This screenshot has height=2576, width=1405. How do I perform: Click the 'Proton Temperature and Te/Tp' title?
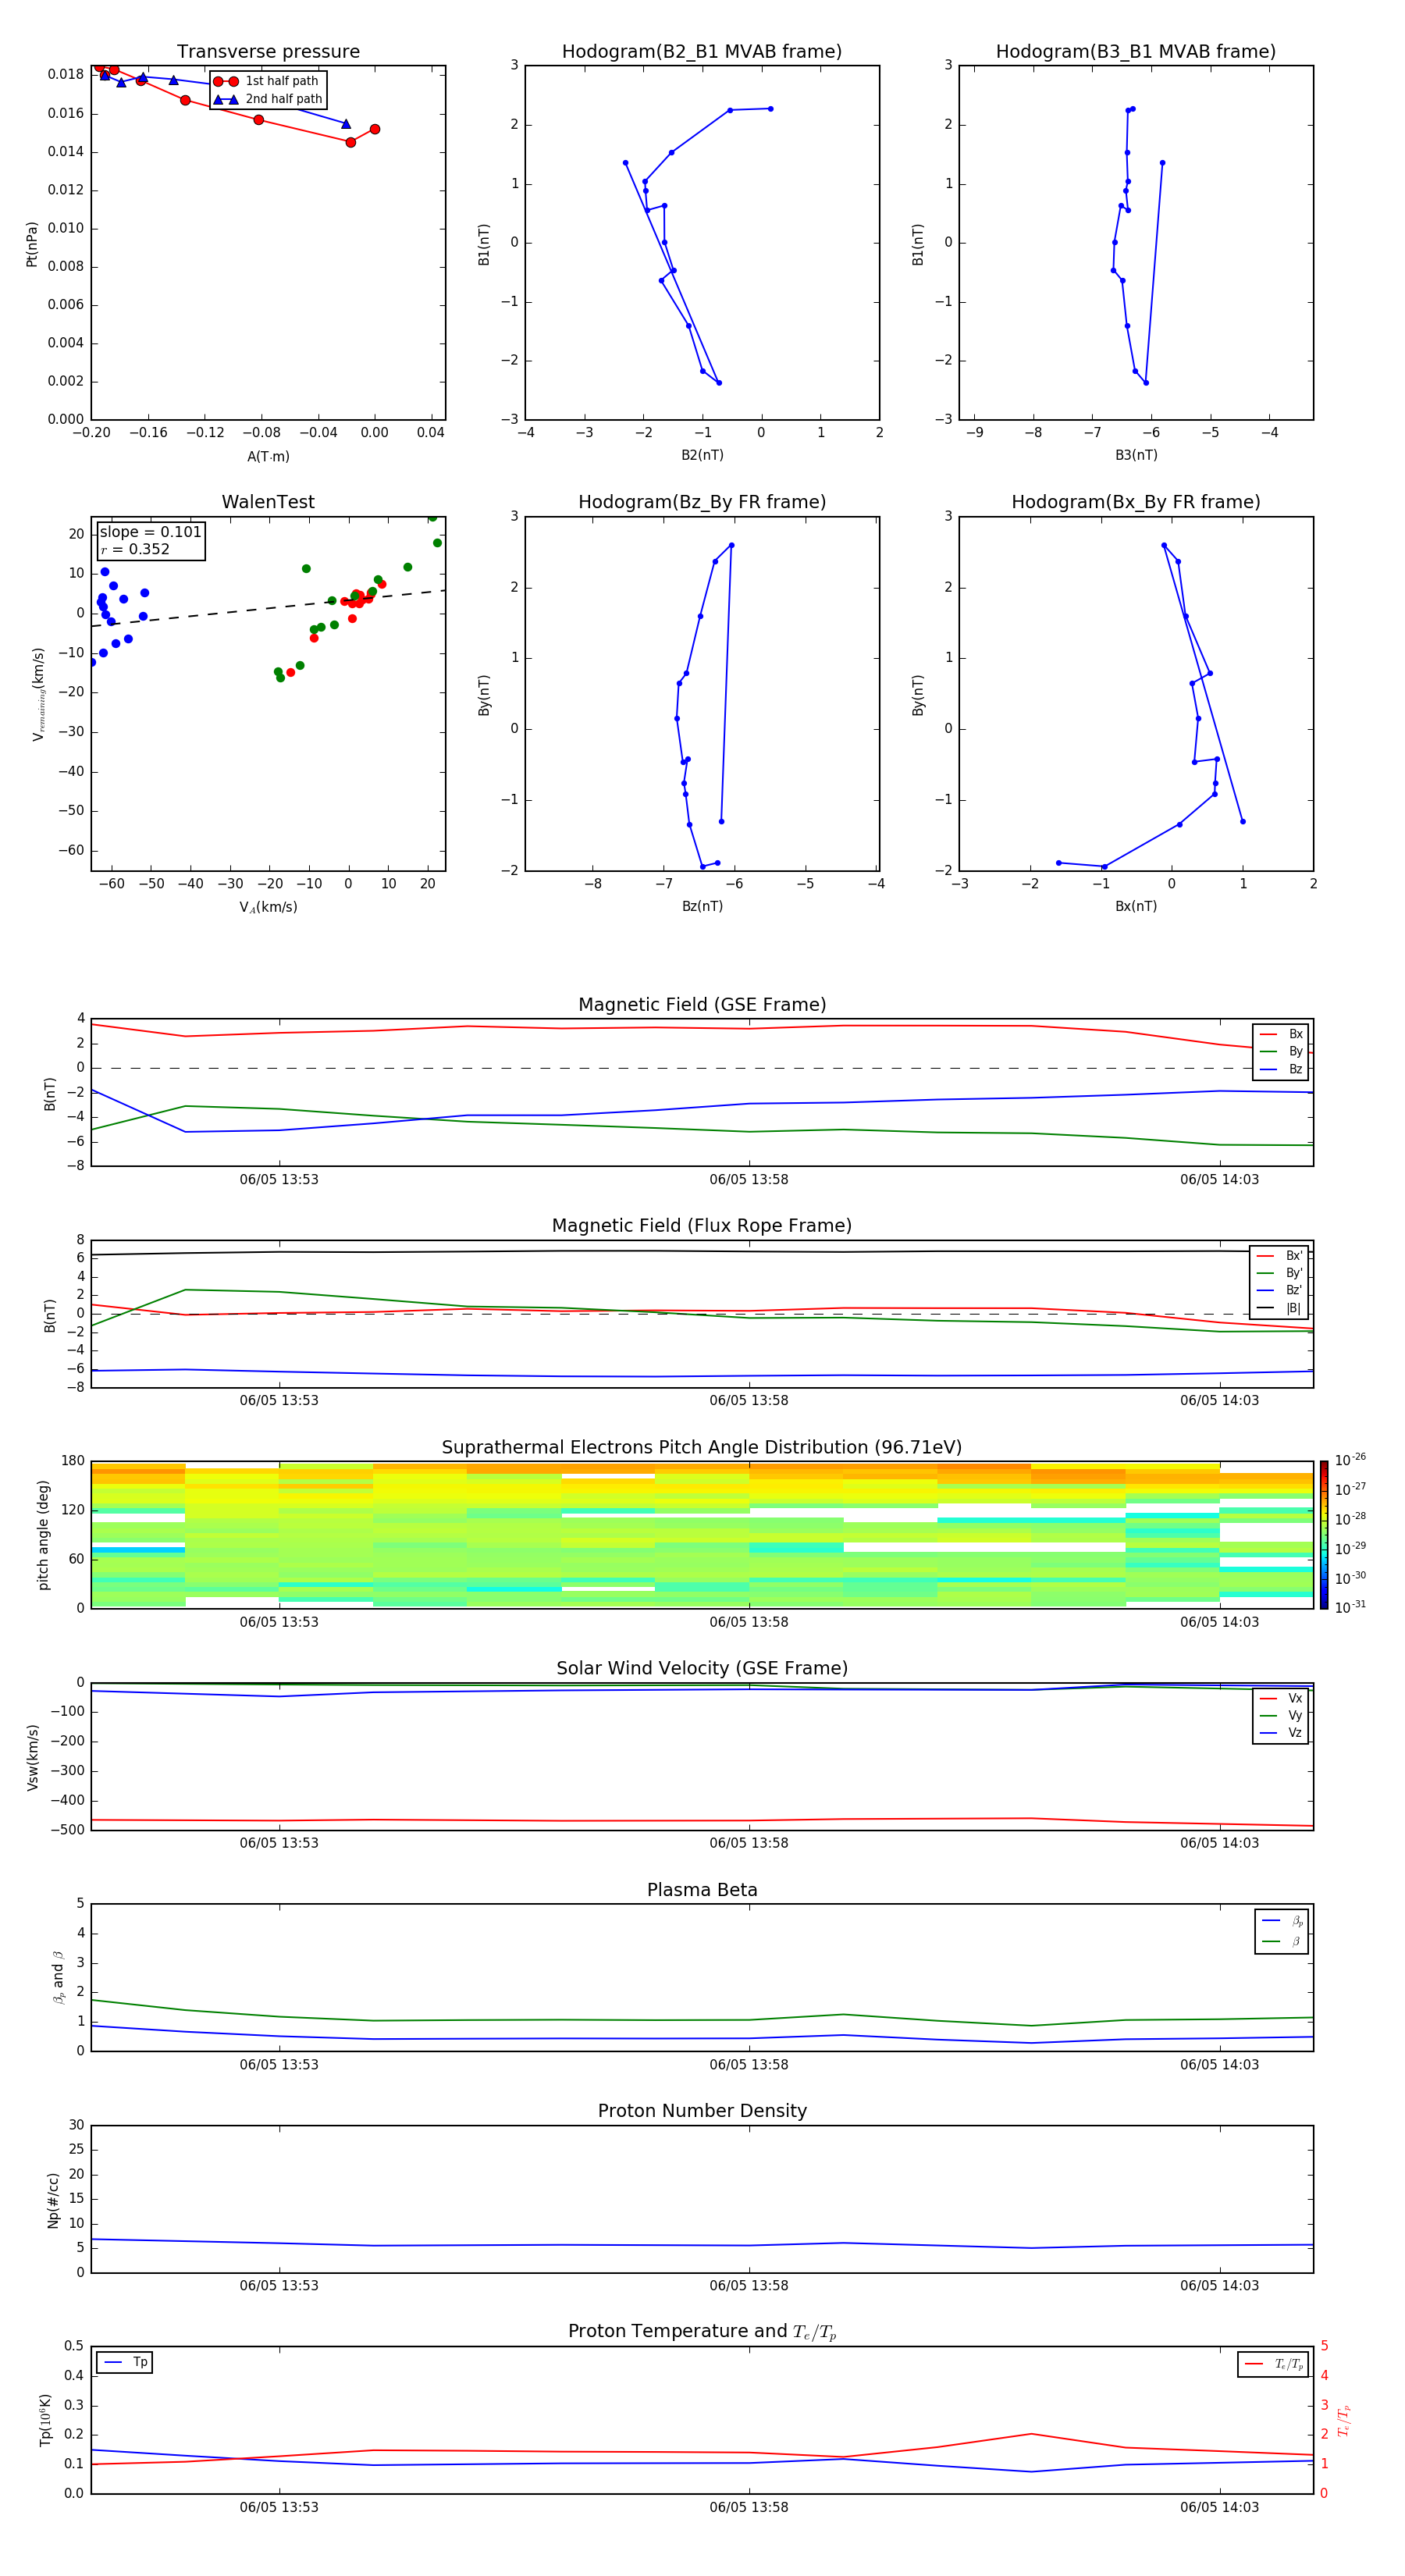tap(702, 2332)
